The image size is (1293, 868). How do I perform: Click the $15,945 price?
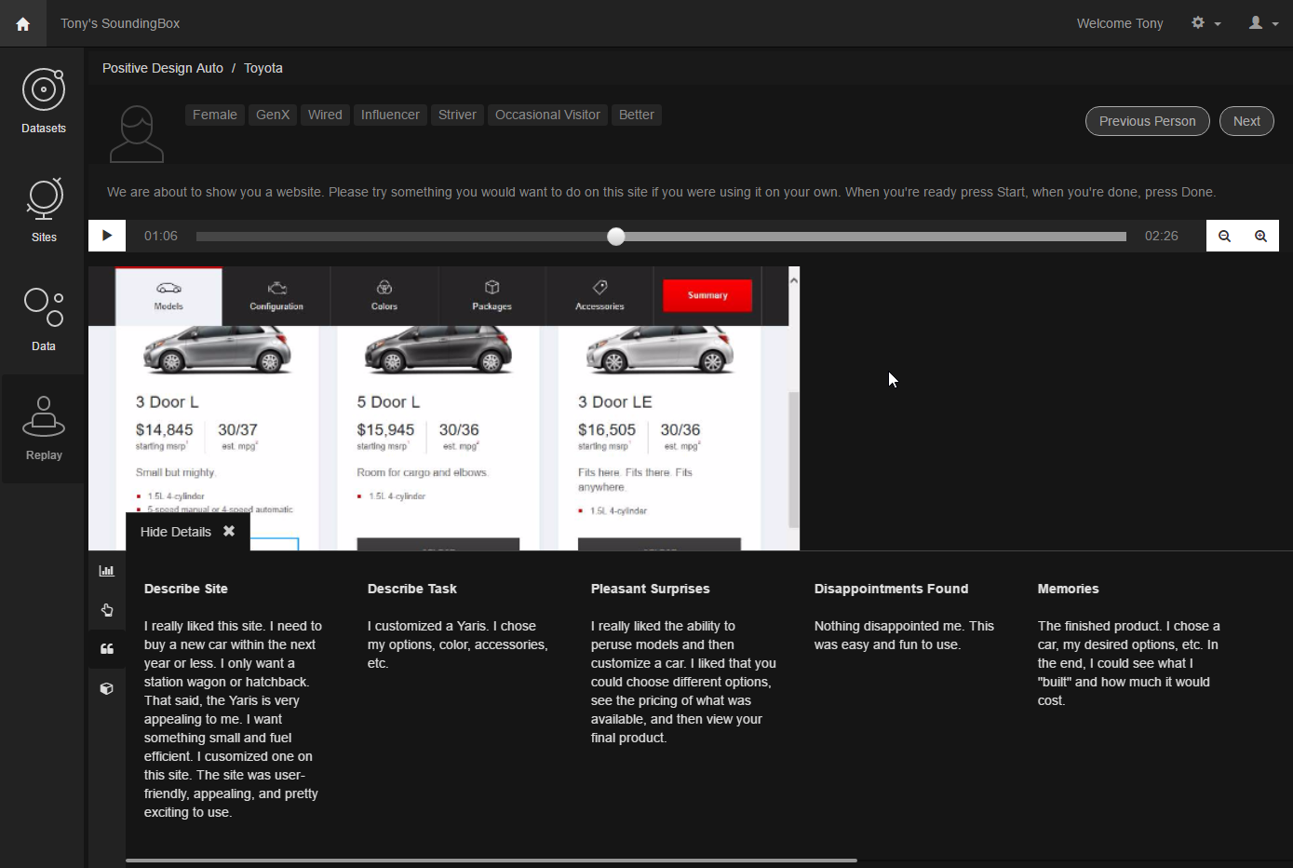[x=385, y=430]
